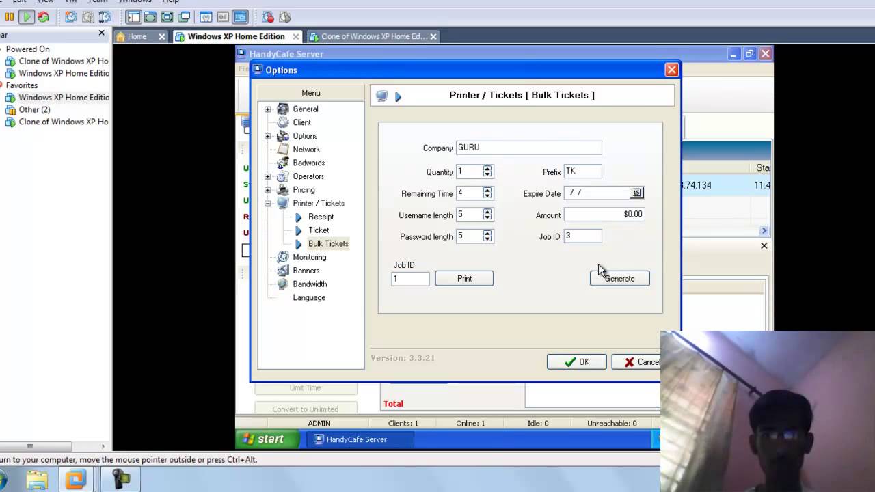Viewport: 875px width, 492px height.
Task: Click the Generate button
Action: (x=619, y=278)
